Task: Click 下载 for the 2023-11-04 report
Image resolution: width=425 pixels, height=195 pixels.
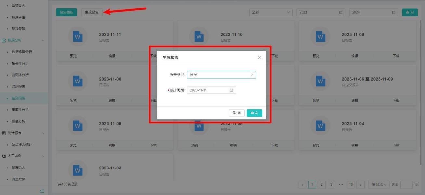Action: (396, 145)
